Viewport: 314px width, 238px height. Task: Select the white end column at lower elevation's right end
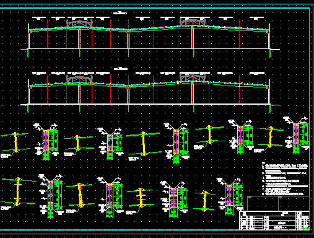269,92
